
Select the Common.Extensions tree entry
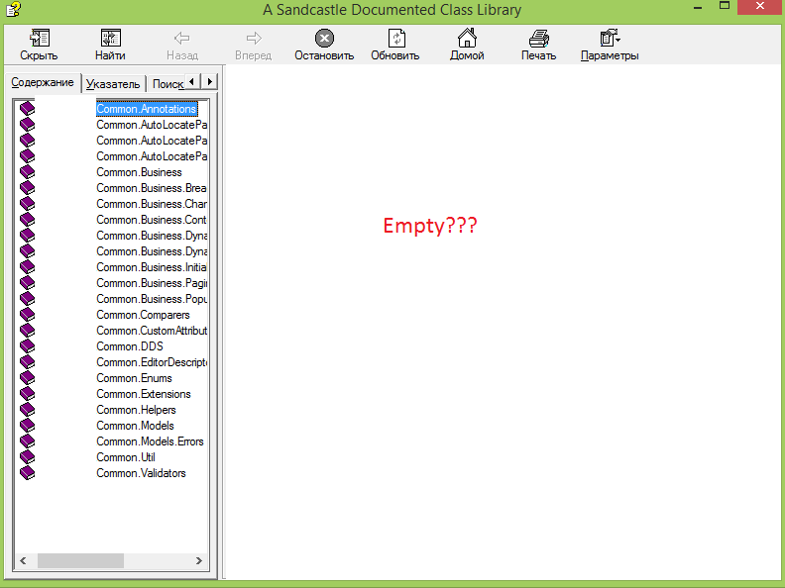pyautogui.click(x=144, y=394)
